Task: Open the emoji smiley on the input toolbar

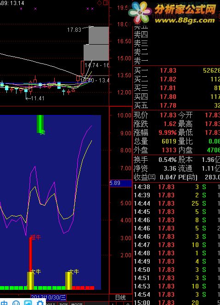Action: [16, 303]
